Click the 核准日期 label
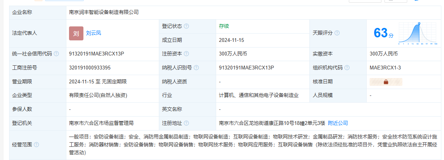 click(x=323, y=82)
